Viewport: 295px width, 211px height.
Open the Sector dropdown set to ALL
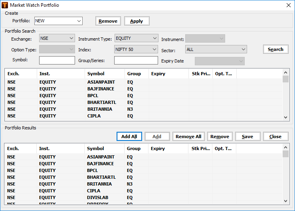click(x=216, y=49)
